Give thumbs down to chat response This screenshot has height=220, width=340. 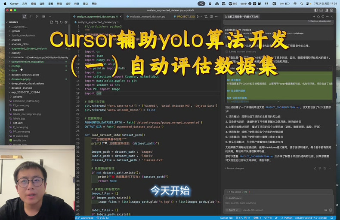[x=320, y=168]
